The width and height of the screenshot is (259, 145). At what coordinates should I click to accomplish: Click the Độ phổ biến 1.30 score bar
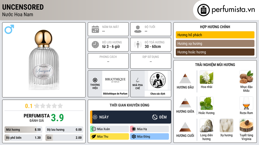[23, 138]
